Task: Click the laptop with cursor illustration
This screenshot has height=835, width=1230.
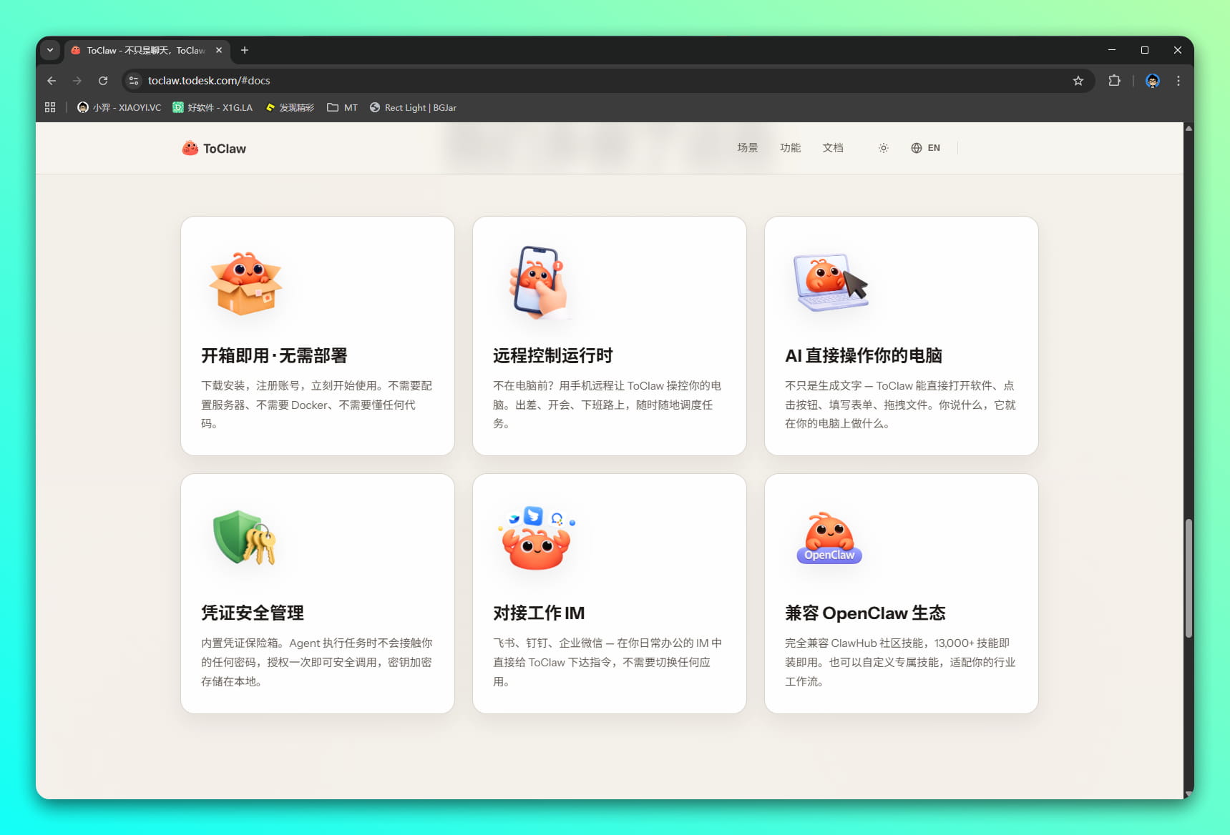Action: (x=830, y=282)
